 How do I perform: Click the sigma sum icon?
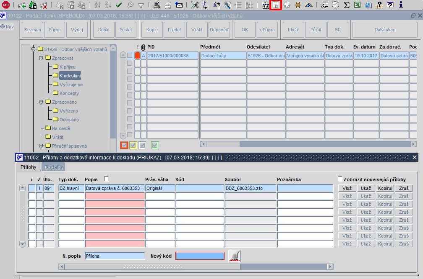click(x=347, y=5)
